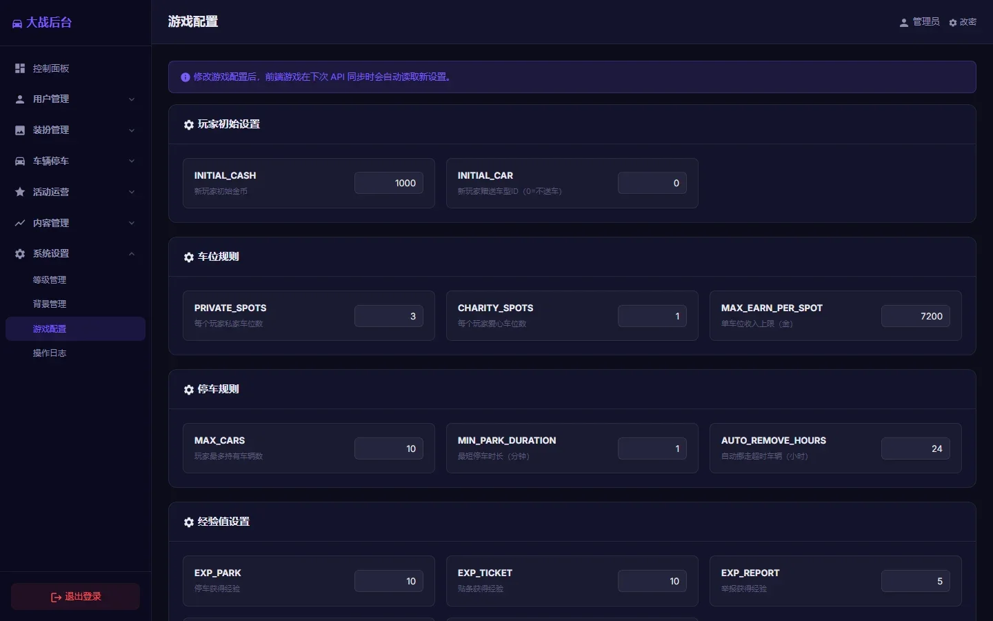Open 等级管理 in the sidebar
This screenshot has height=621, width=993.
click(76, 280)
